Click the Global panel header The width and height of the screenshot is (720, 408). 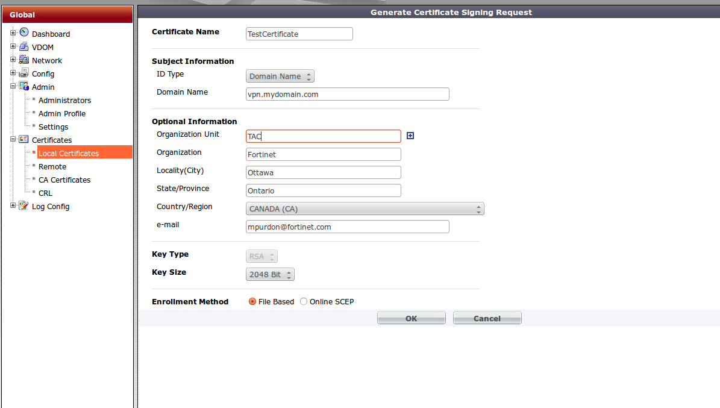(x=67, y=14)
